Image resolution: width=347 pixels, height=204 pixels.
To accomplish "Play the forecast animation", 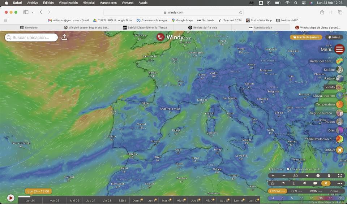I will pyautogui.click(x=10, y=198).
